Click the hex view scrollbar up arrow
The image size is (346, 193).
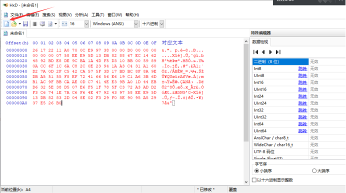point(246,41)
